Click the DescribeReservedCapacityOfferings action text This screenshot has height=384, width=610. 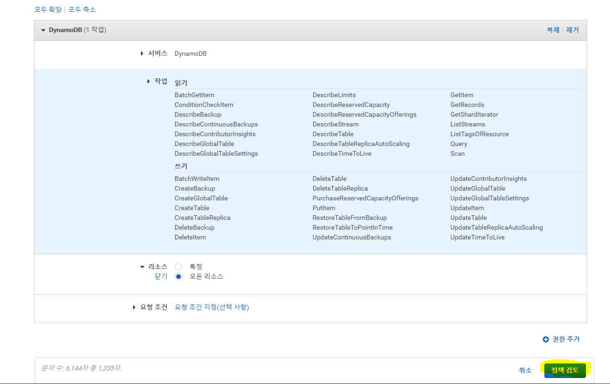(x=365, y=114)
